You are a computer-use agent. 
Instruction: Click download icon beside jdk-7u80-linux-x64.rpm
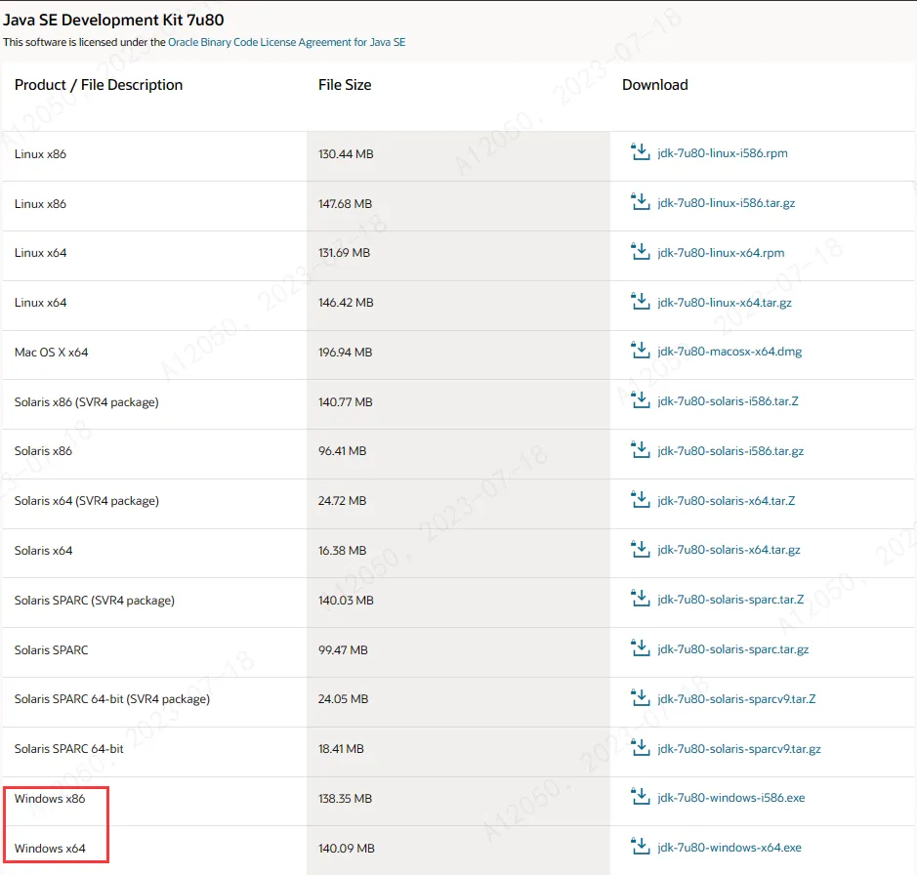click(641, 252)
